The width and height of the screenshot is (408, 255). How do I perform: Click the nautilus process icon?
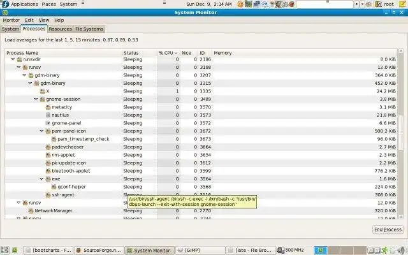[48, 115]
